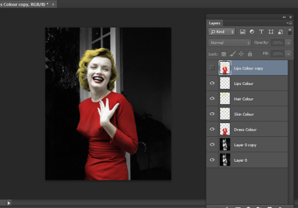The width and height of the screenshot is (298, 208).
Task: Close the Colour copy document tab
Action: click(53, 4)
